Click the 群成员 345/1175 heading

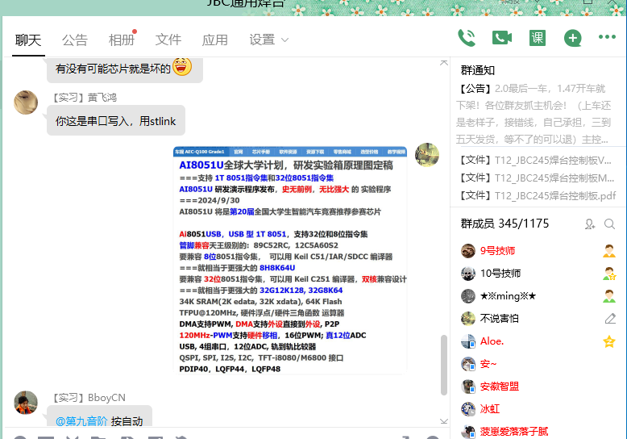505,224
